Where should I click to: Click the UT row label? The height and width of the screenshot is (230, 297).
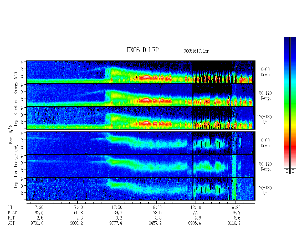(x=10, y=207)
